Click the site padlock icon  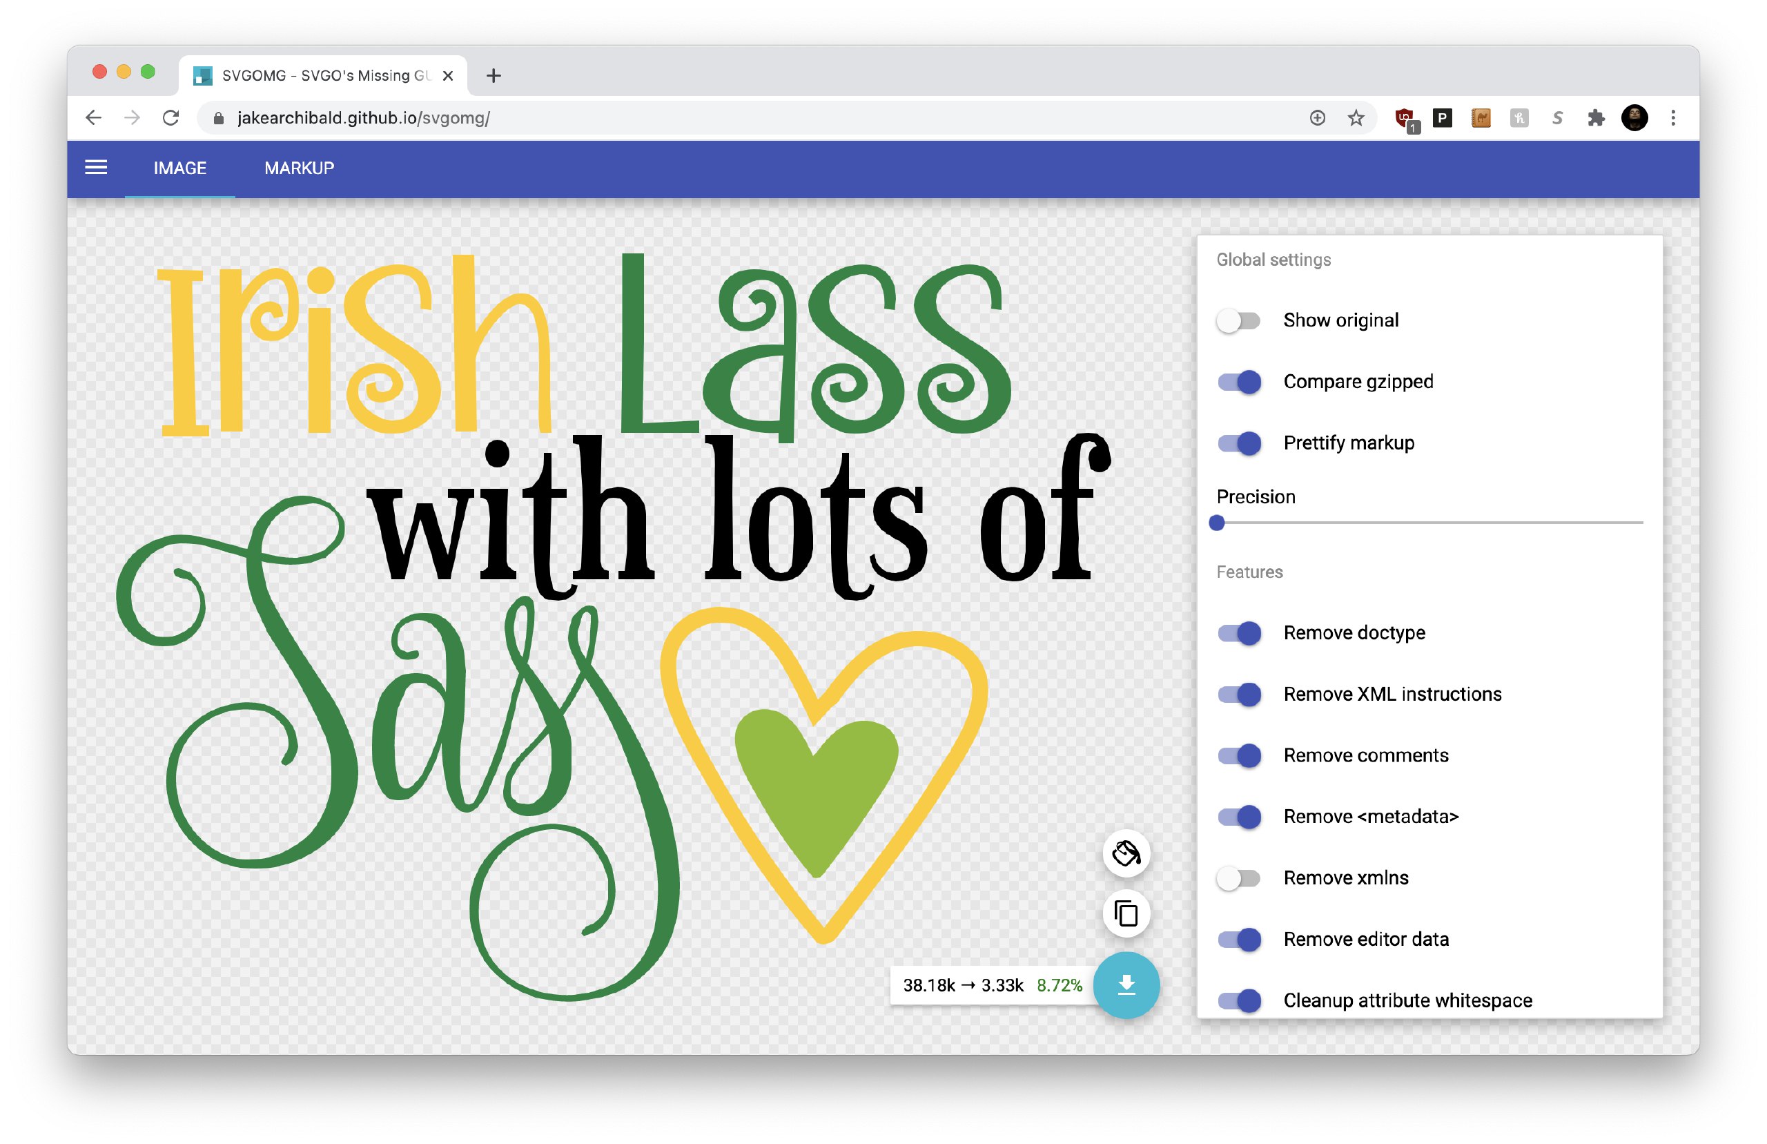218,117
